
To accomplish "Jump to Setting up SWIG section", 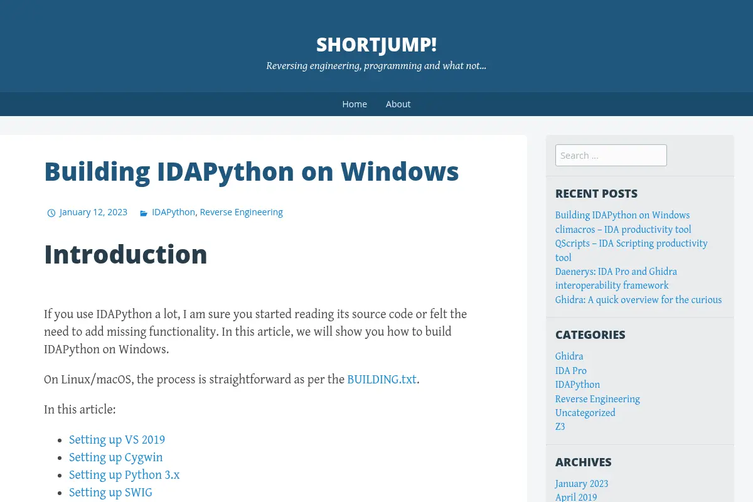I will 111,493.
